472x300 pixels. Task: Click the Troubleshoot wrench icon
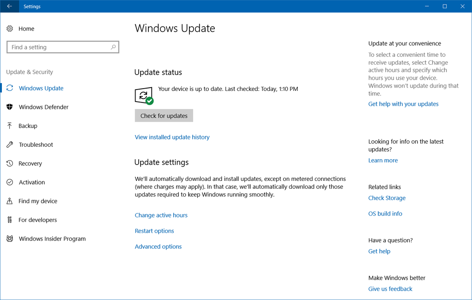(x=10, y=145)
